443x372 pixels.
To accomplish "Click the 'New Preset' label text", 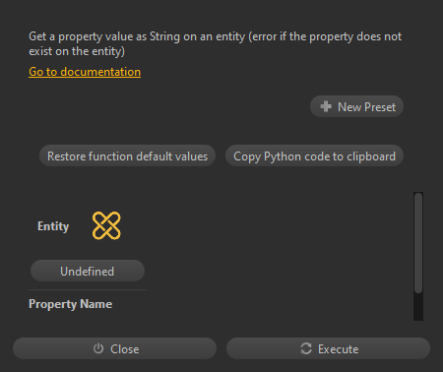I will [366, 107].
